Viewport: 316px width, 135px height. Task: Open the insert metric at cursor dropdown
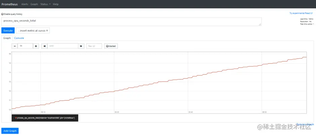click(33, 31)
